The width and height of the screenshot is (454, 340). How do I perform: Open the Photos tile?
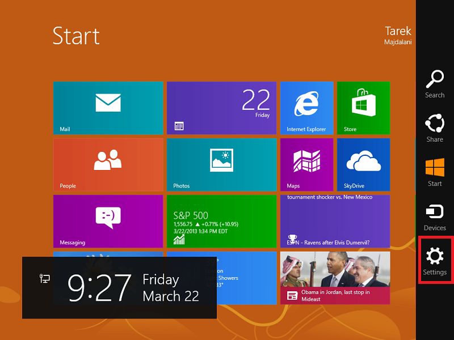point(221,164)
